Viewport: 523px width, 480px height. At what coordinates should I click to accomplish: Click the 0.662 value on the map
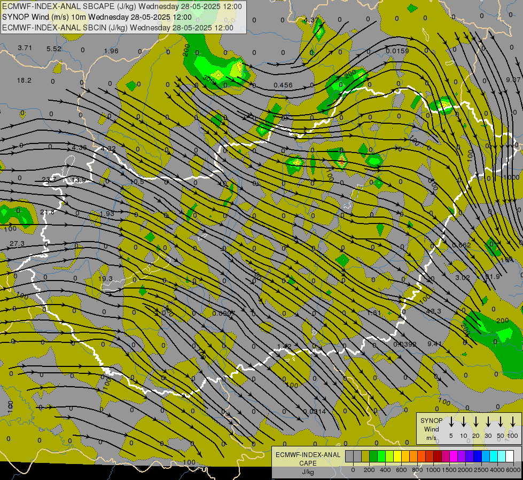tap(462, 245)
